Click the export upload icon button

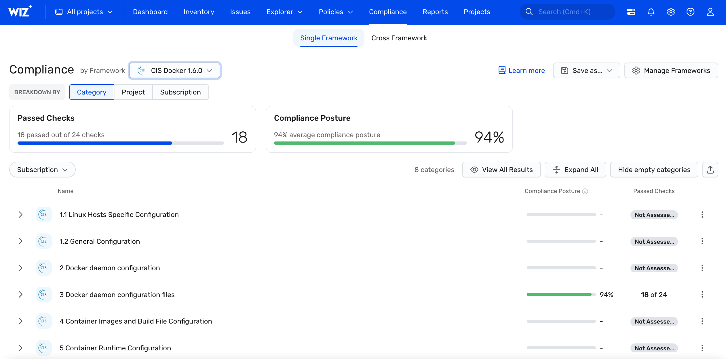click(710, 170)
